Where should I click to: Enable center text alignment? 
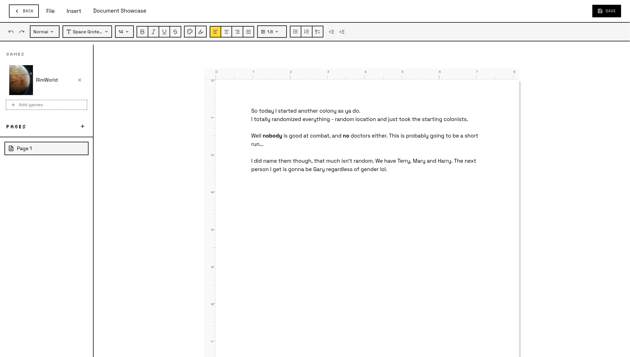226,32
